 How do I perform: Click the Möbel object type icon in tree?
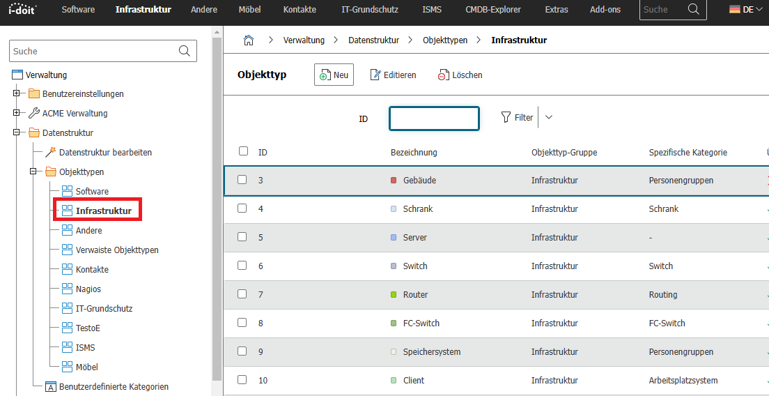click(x=67, y=367)
